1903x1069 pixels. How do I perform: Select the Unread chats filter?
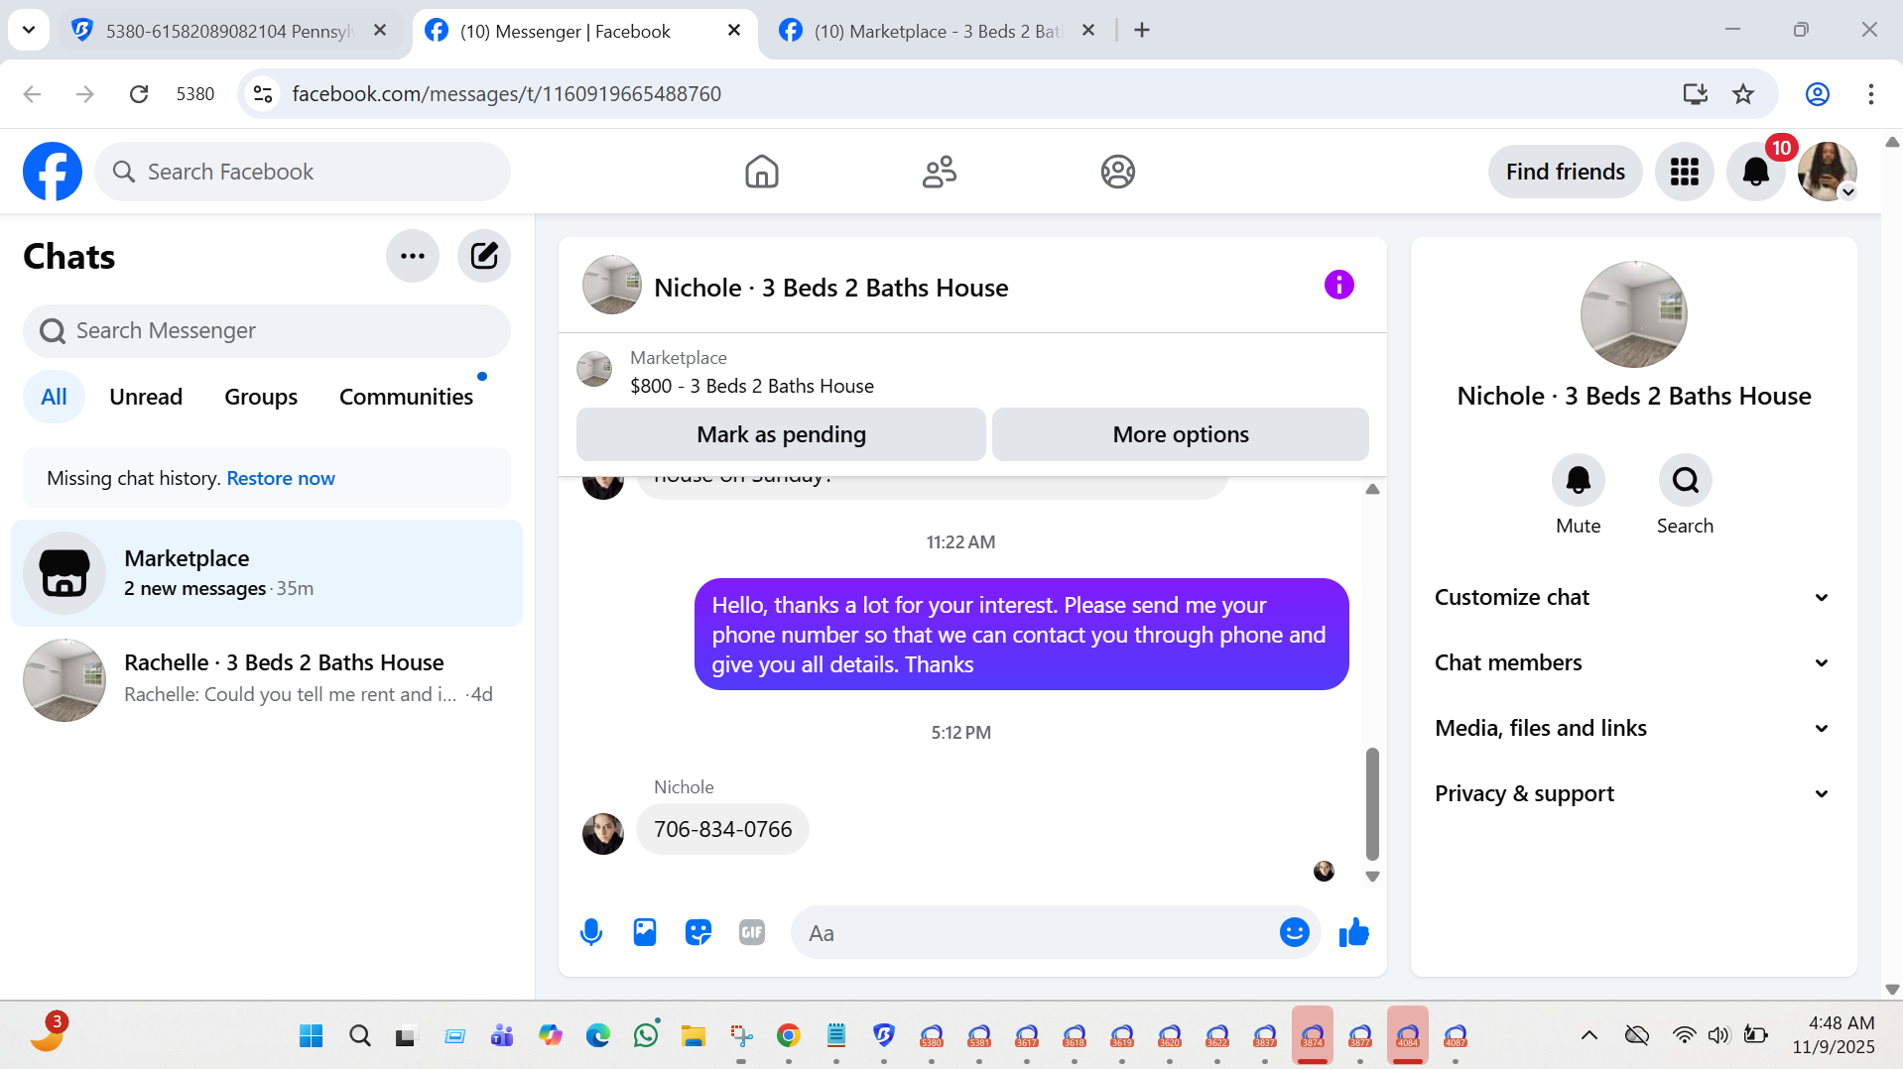point(146,397)
